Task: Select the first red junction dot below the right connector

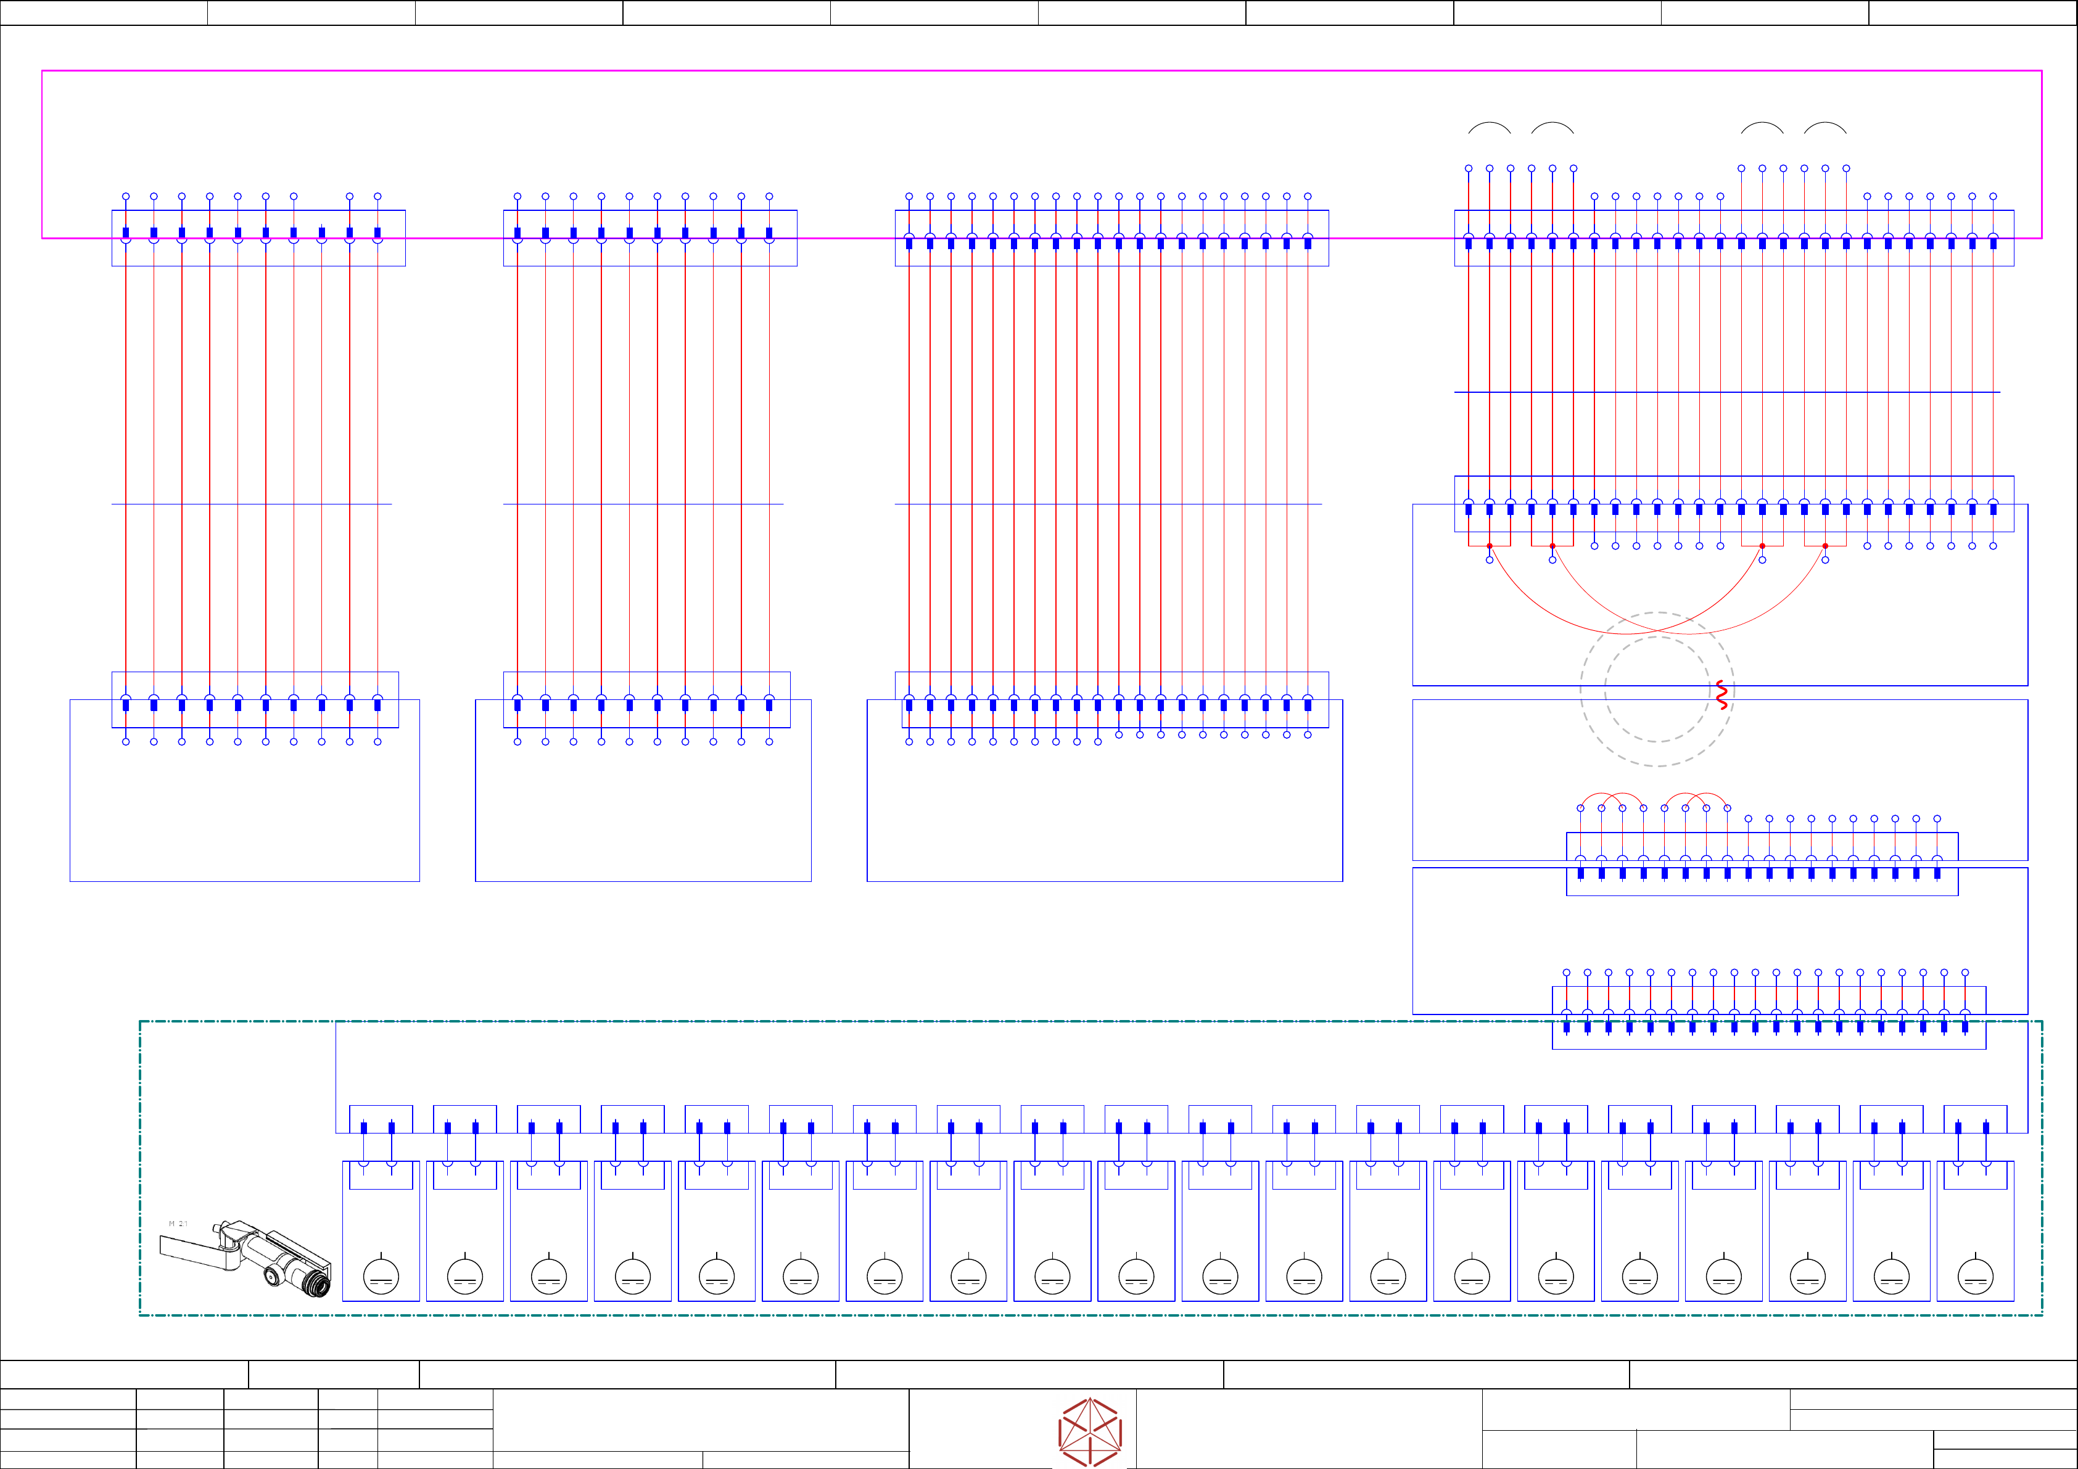Action: [x=1489, y=546]
